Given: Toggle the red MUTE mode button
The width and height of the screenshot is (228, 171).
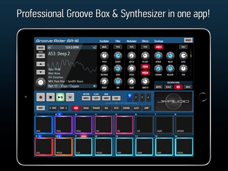Looking at the screenshot, I should click(76, 108).
